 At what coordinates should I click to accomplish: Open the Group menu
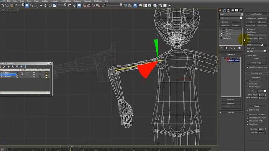coord(22,1)
